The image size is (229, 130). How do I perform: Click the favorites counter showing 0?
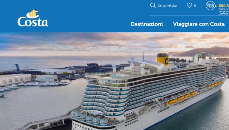195,6
